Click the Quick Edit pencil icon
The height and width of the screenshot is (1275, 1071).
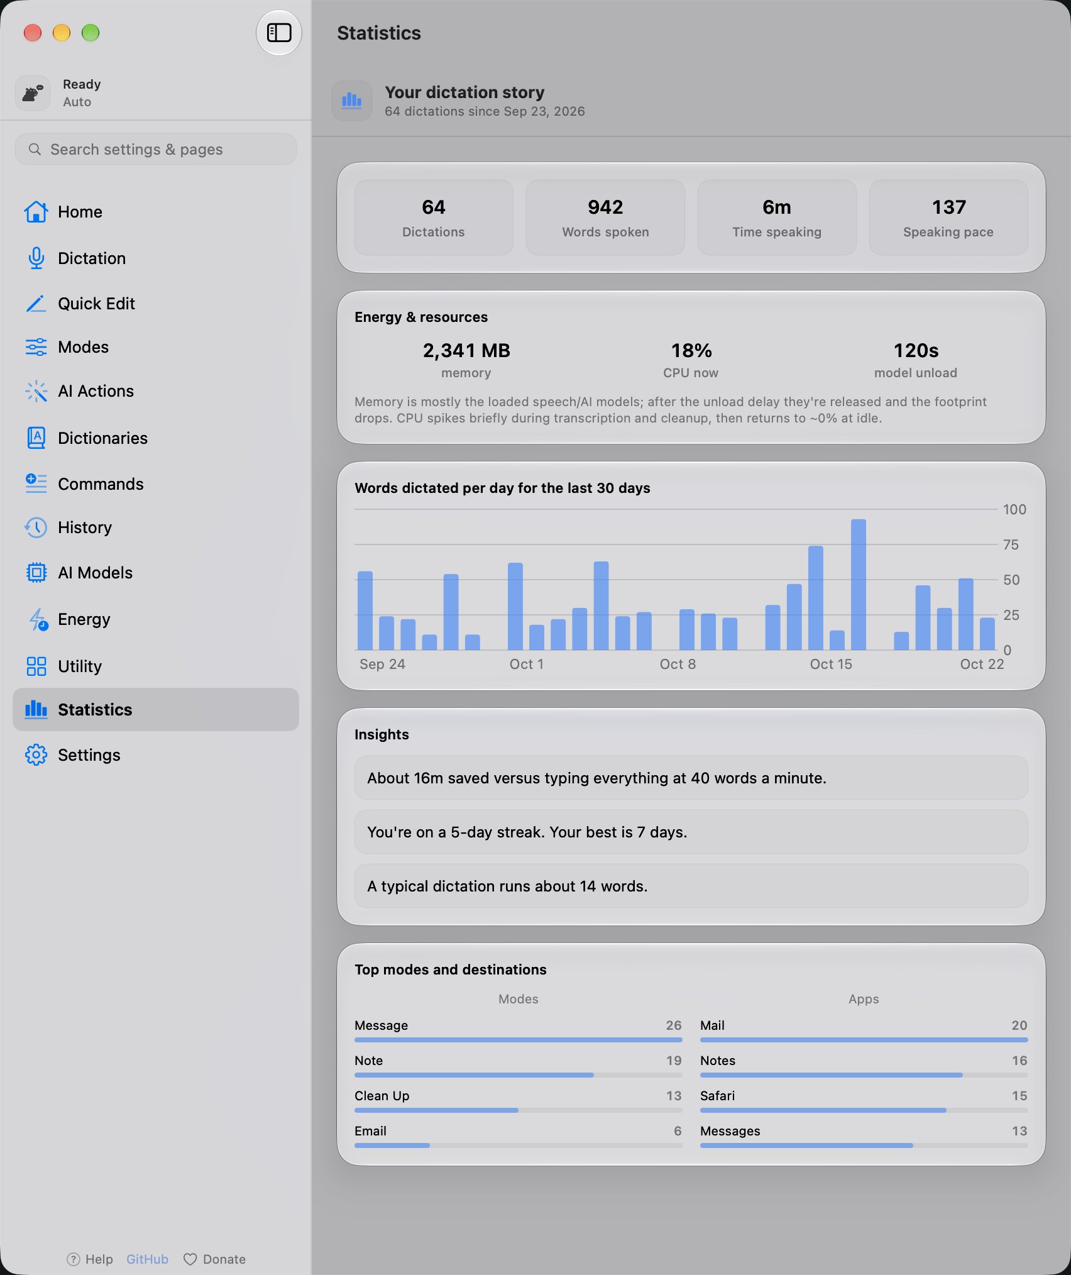tap(36, 304)
